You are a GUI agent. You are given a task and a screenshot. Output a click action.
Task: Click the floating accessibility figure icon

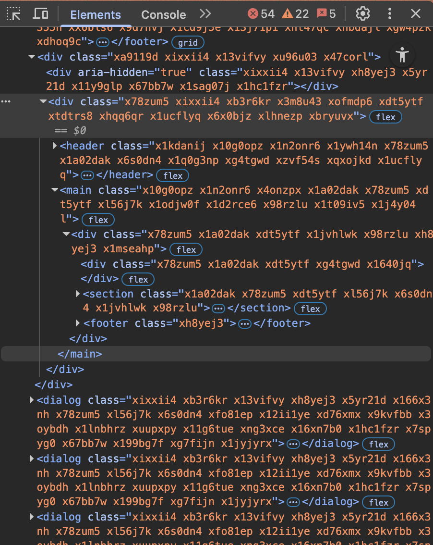point(403,55)
